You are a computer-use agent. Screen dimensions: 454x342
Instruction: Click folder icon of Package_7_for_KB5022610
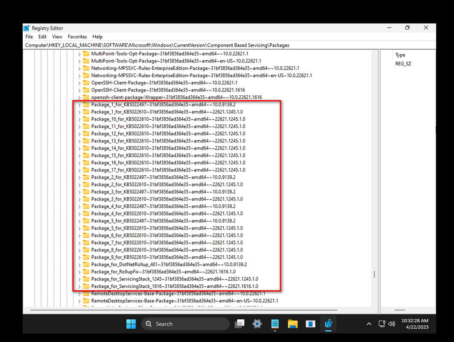[x=86, y=242]
